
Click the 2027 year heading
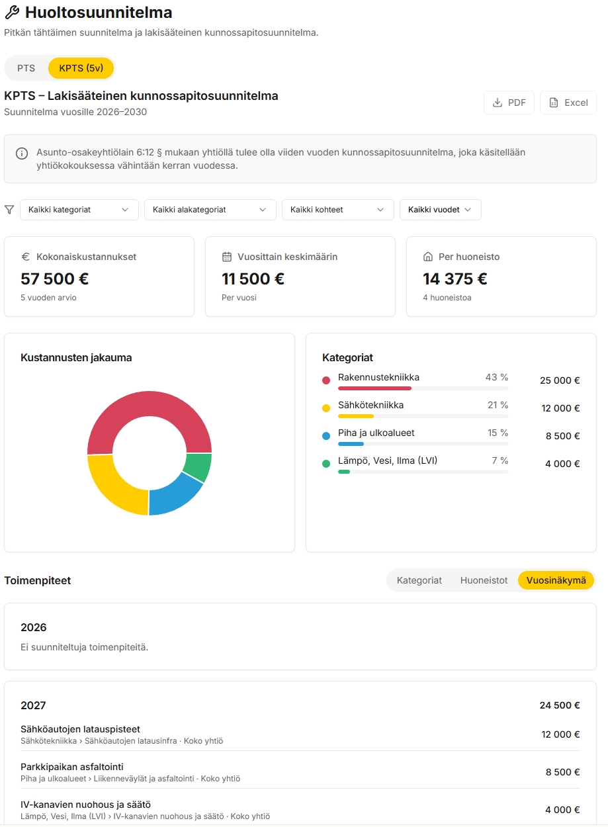pyautogui.click(x=34, y=705)
